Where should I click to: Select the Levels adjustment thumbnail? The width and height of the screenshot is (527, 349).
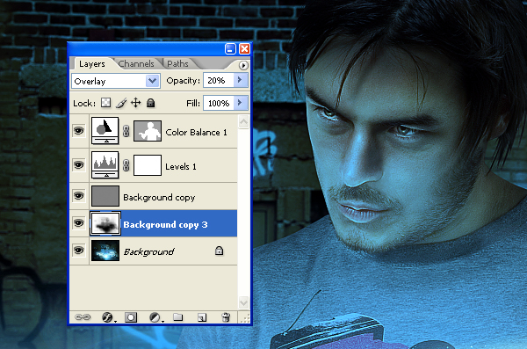click(x=105, y=164)
